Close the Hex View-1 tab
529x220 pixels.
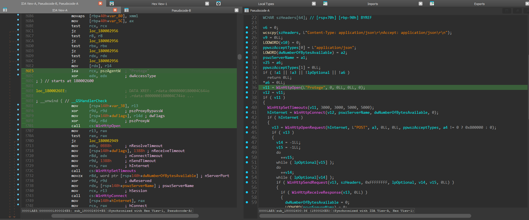pos(207,4)
